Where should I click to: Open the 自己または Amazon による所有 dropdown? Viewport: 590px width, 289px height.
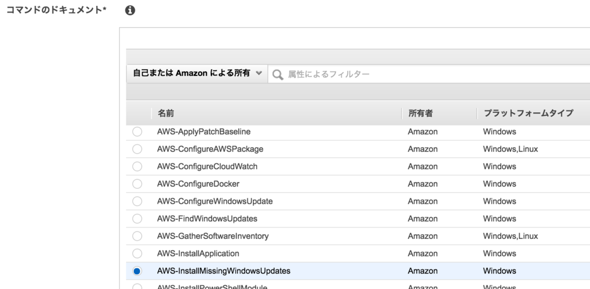coord(197,74)
